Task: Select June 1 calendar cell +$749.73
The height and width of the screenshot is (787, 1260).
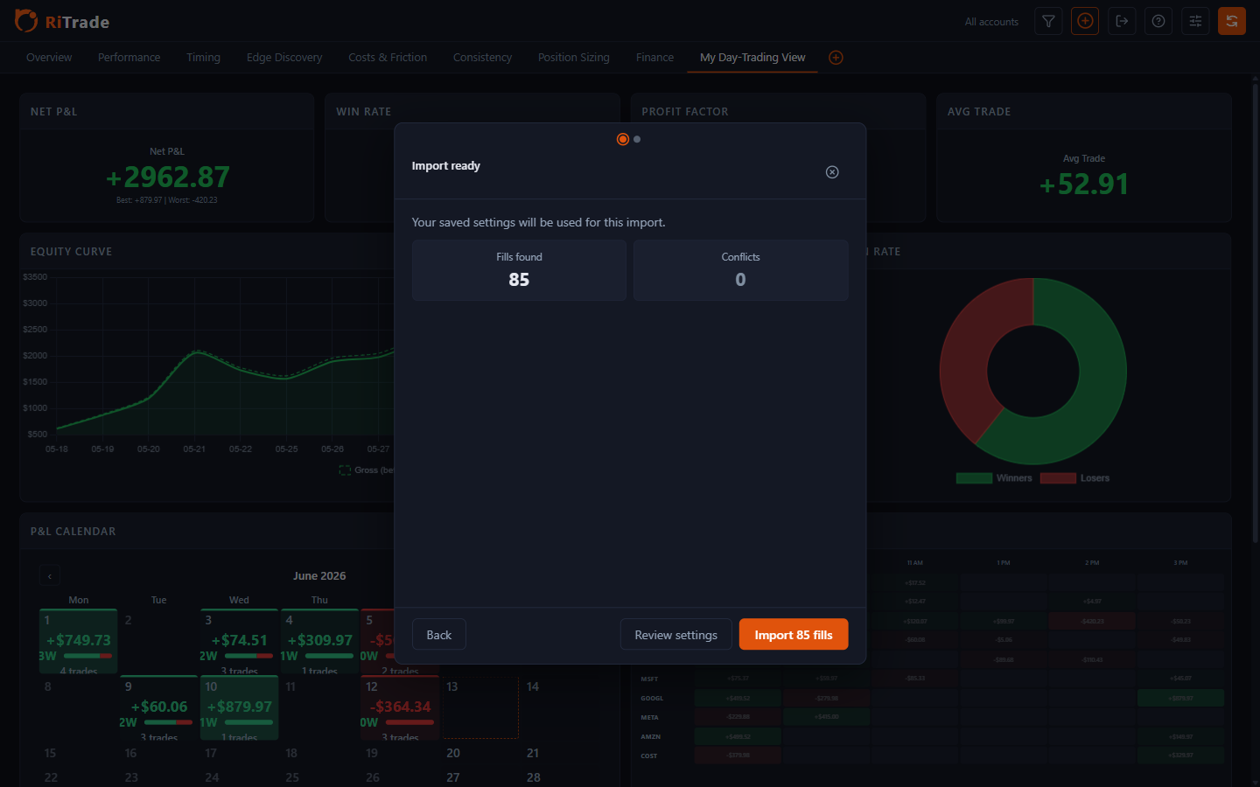Action: [x=79, y=641]
